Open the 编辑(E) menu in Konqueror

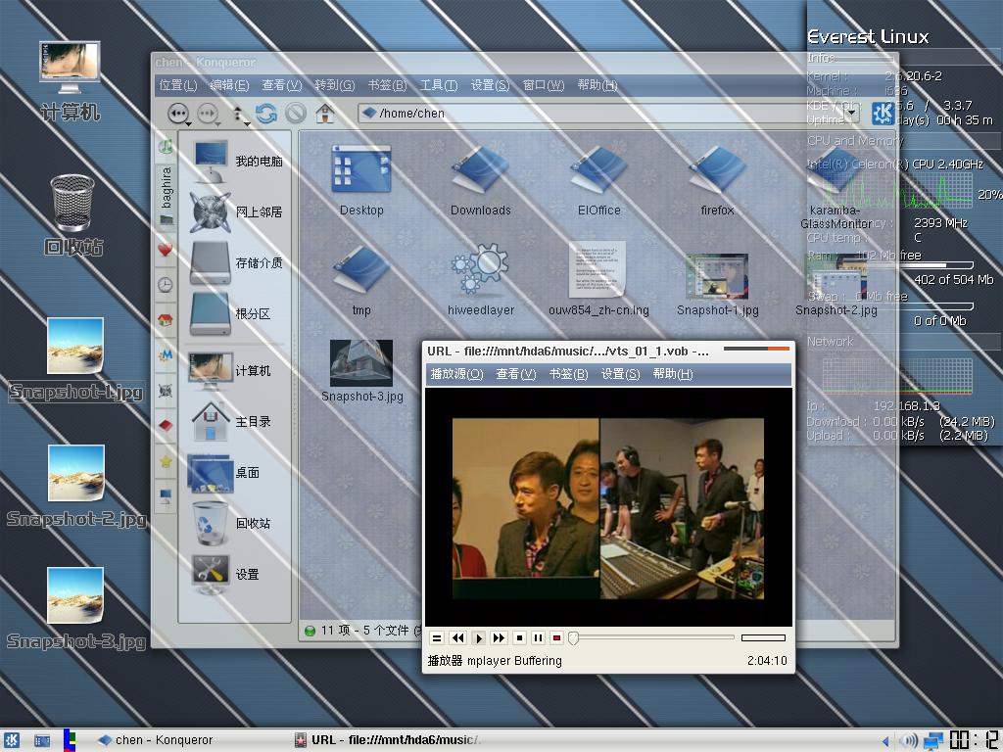(x=229, y=85)
